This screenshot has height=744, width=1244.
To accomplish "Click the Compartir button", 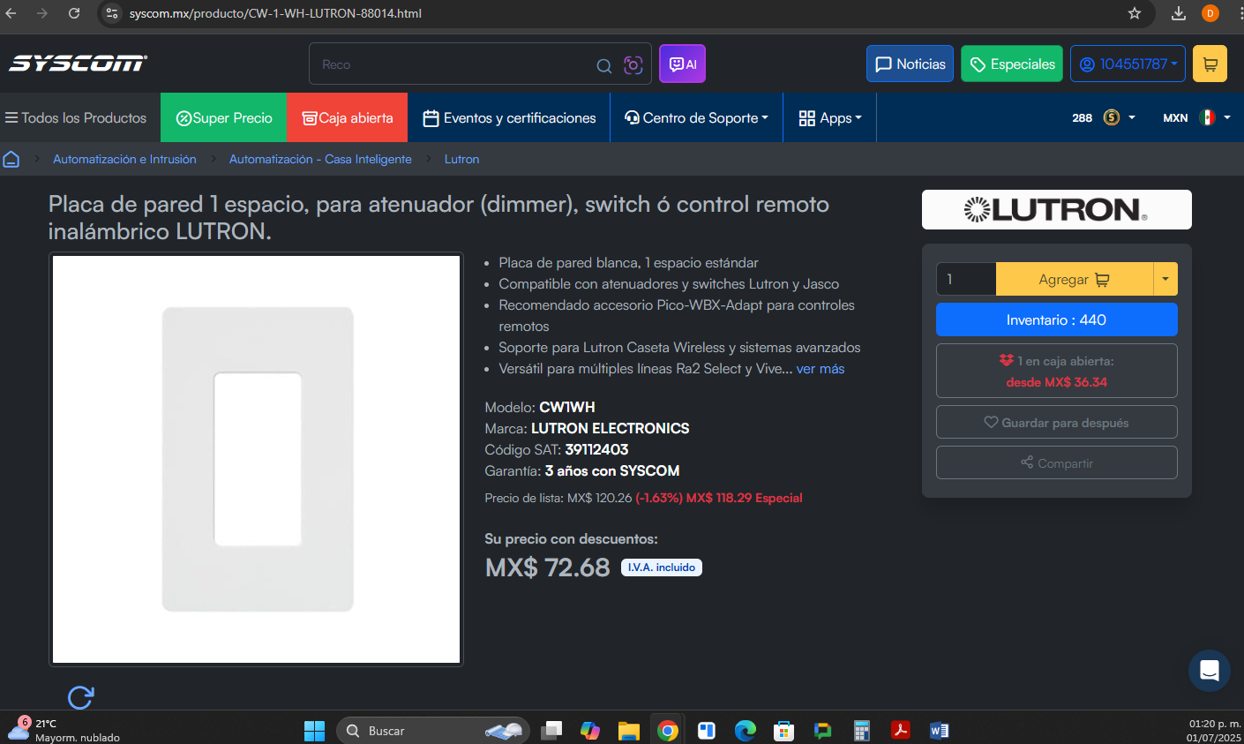I will point(1056,462).
